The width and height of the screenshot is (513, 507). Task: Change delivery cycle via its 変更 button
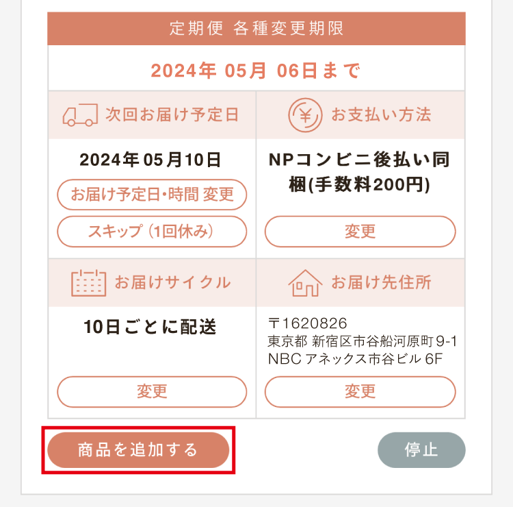152,392
